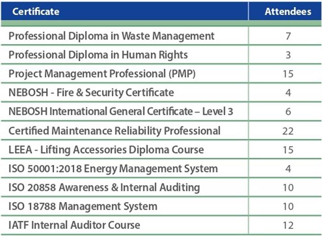Screen dimensions: 322x236
Task: Select Professional Diploma in Human Rights row
Action: tap(161, 55)
